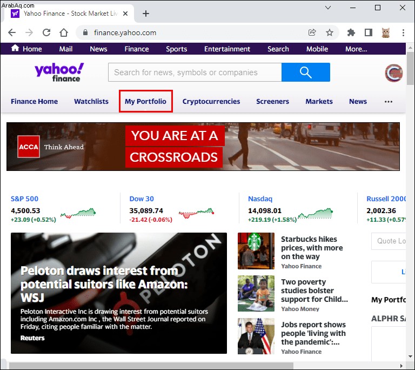Open the Dow 30 index link

click(x=142, y=199)
